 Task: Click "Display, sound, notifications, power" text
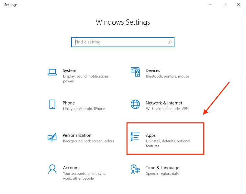[86, 79]
